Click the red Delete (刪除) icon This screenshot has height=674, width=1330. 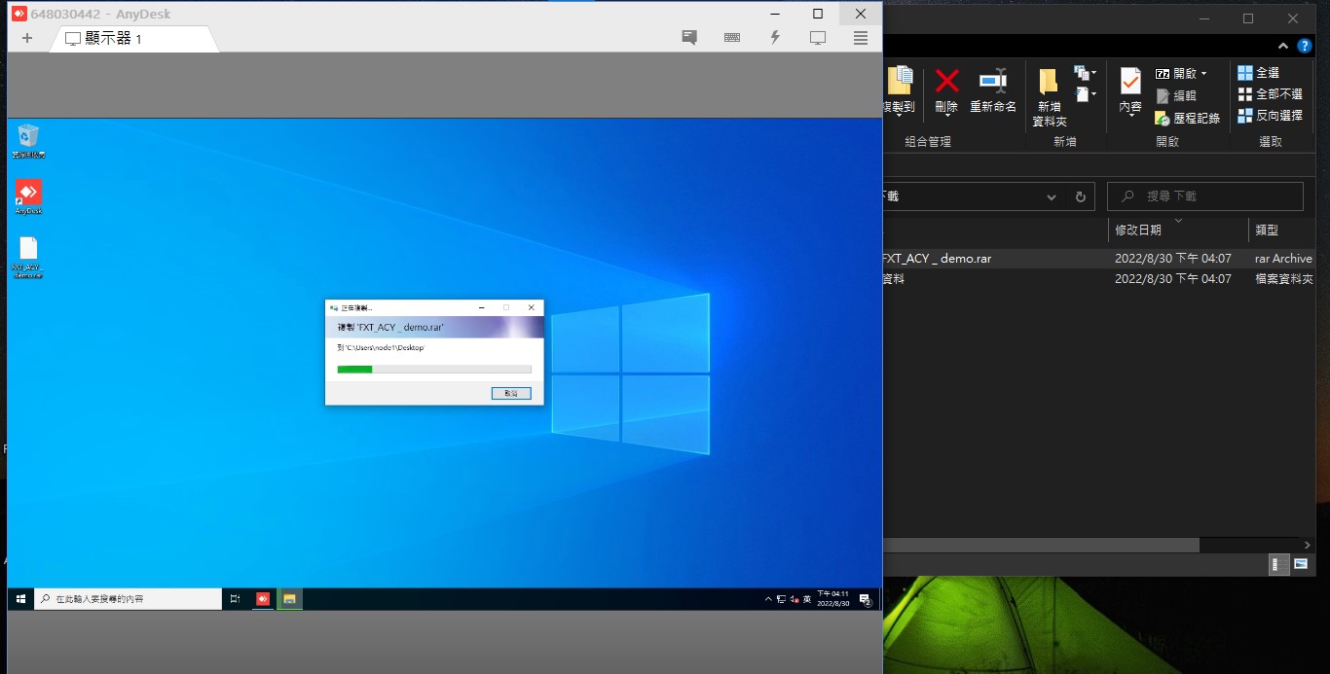point(946,90)
